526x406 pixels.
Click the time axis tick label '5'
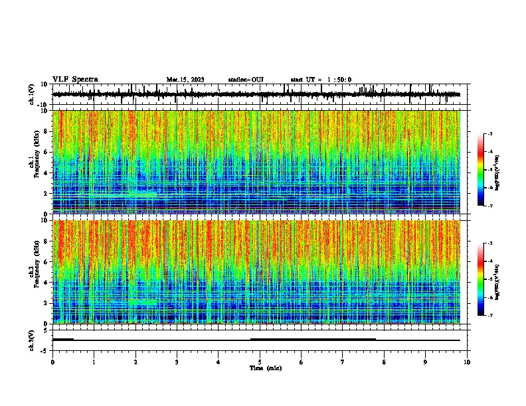click(260, 362)
